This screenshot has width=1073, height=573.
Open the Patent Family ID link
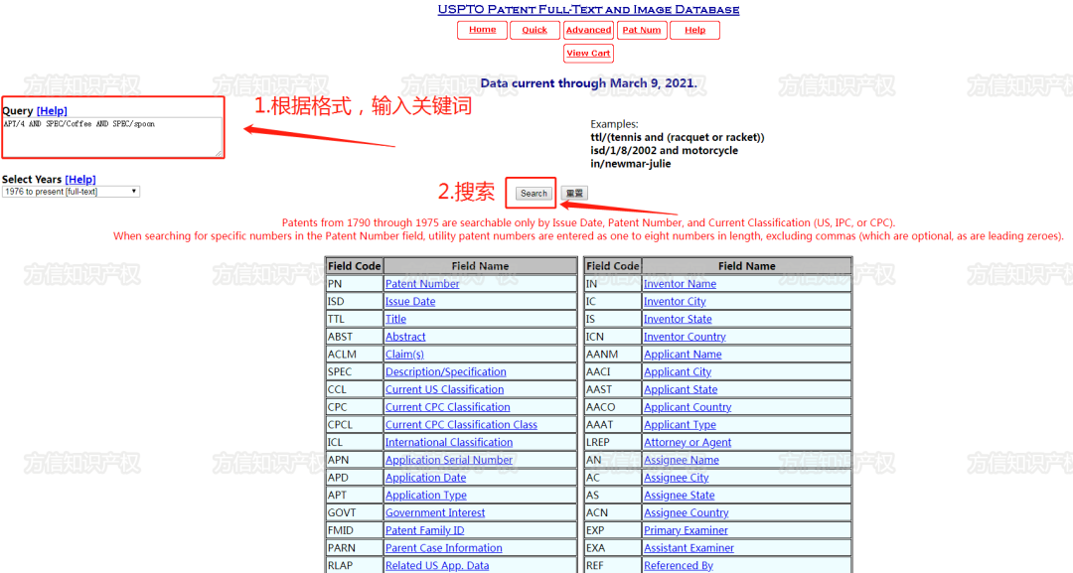424,530
